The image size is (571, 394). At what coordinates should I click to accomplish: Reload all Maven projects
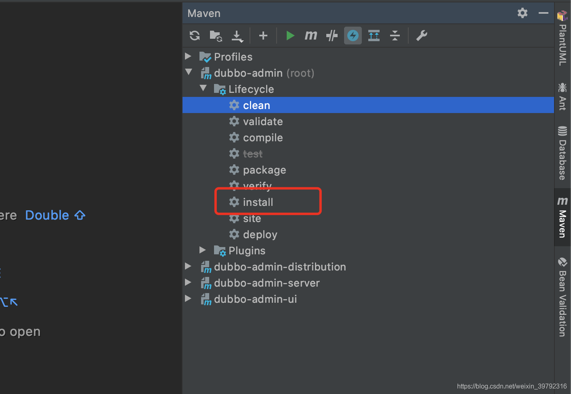(195, 36)
